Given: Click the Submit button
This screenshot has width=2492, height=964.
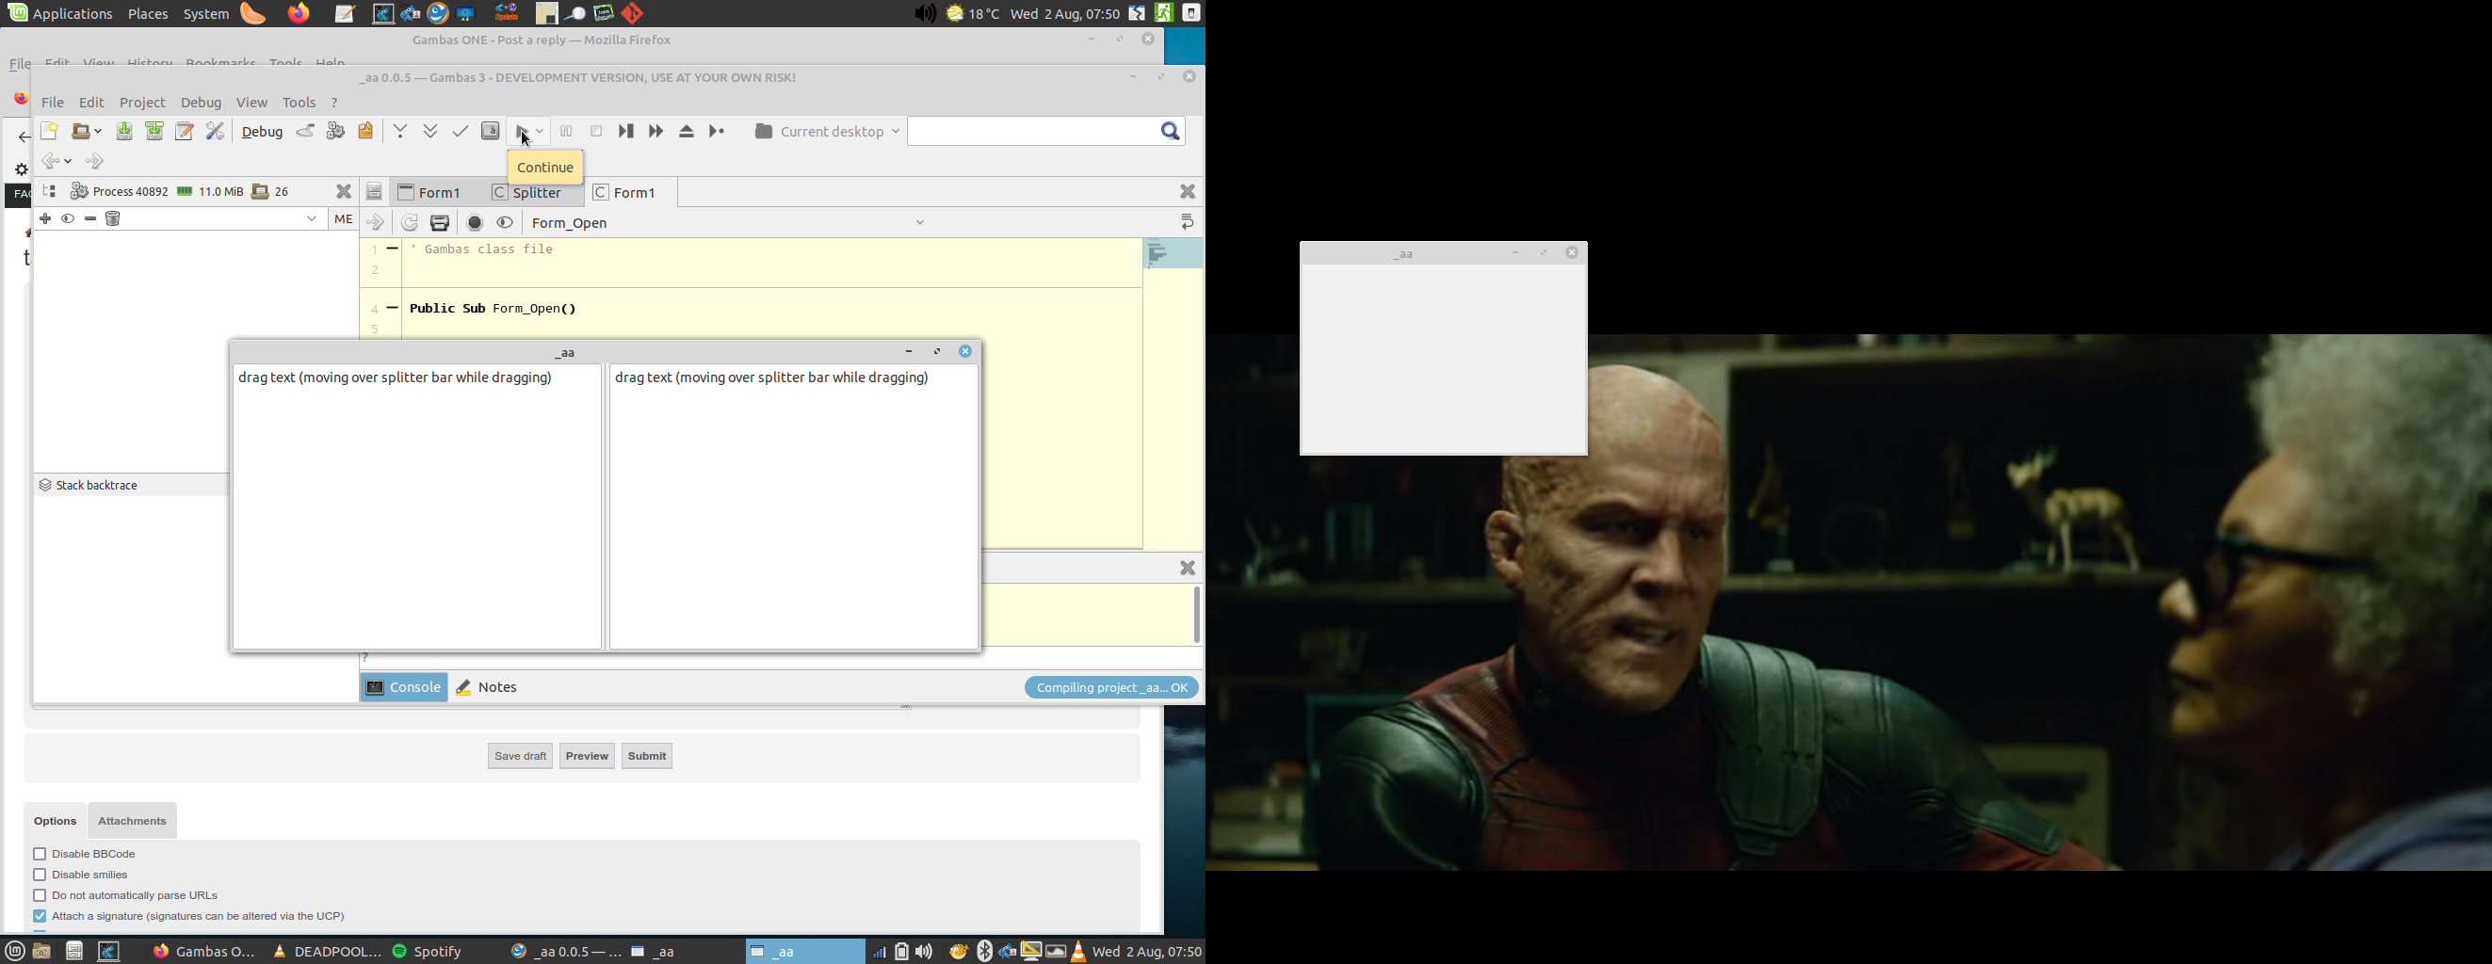Looking at the screenshot, I should coord(647,756).
